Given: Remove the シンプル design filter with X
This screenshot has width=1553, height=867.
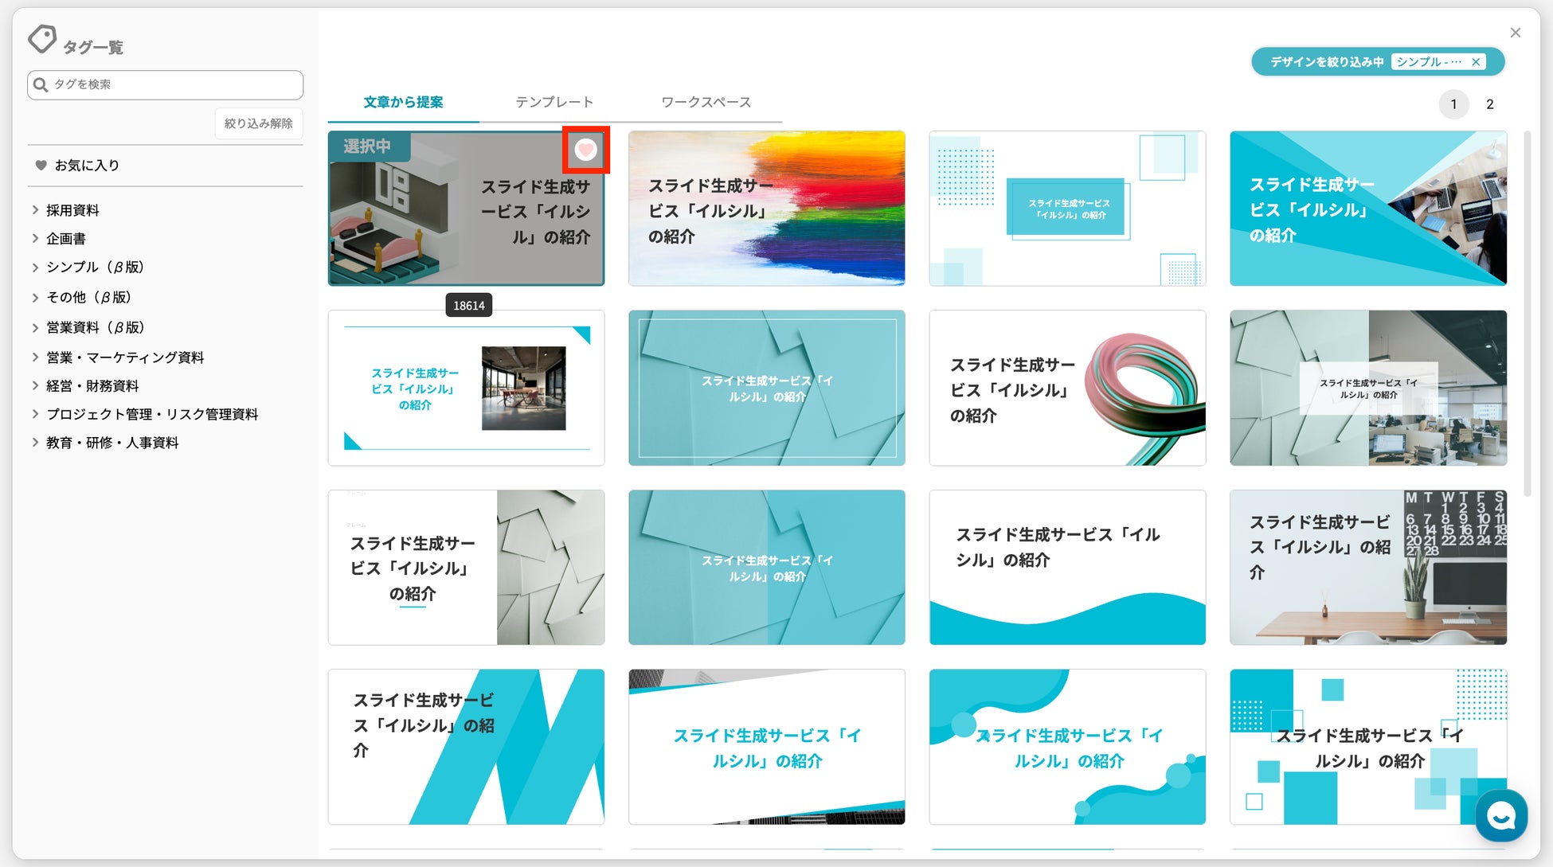Looking at the screenshot, I should click(1476, 62).
